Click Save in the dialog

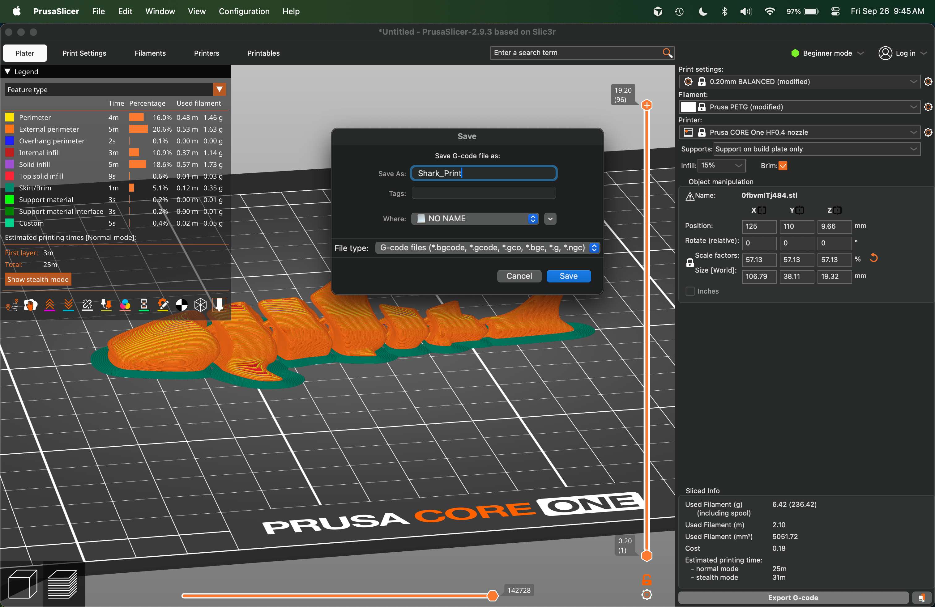pyautogui.click(x=568, y=276)
